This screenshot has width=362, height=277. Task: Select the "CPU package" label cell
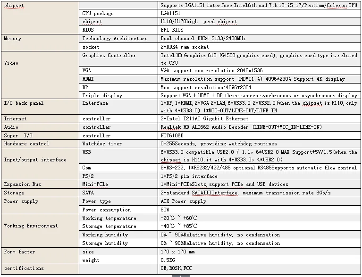98,14
